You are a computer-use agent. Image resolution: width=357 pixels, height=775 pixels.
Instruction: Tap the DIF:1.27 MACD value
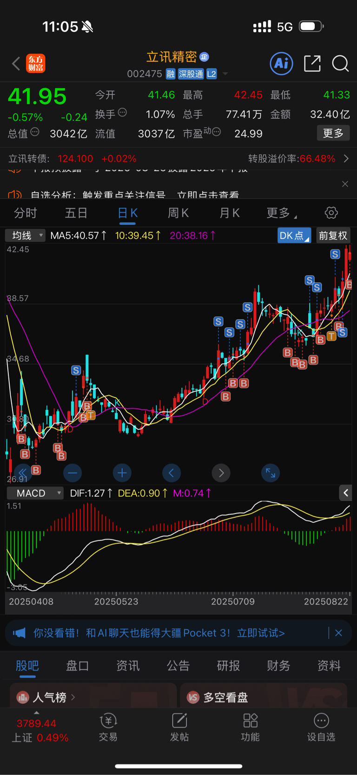(91, 493)
